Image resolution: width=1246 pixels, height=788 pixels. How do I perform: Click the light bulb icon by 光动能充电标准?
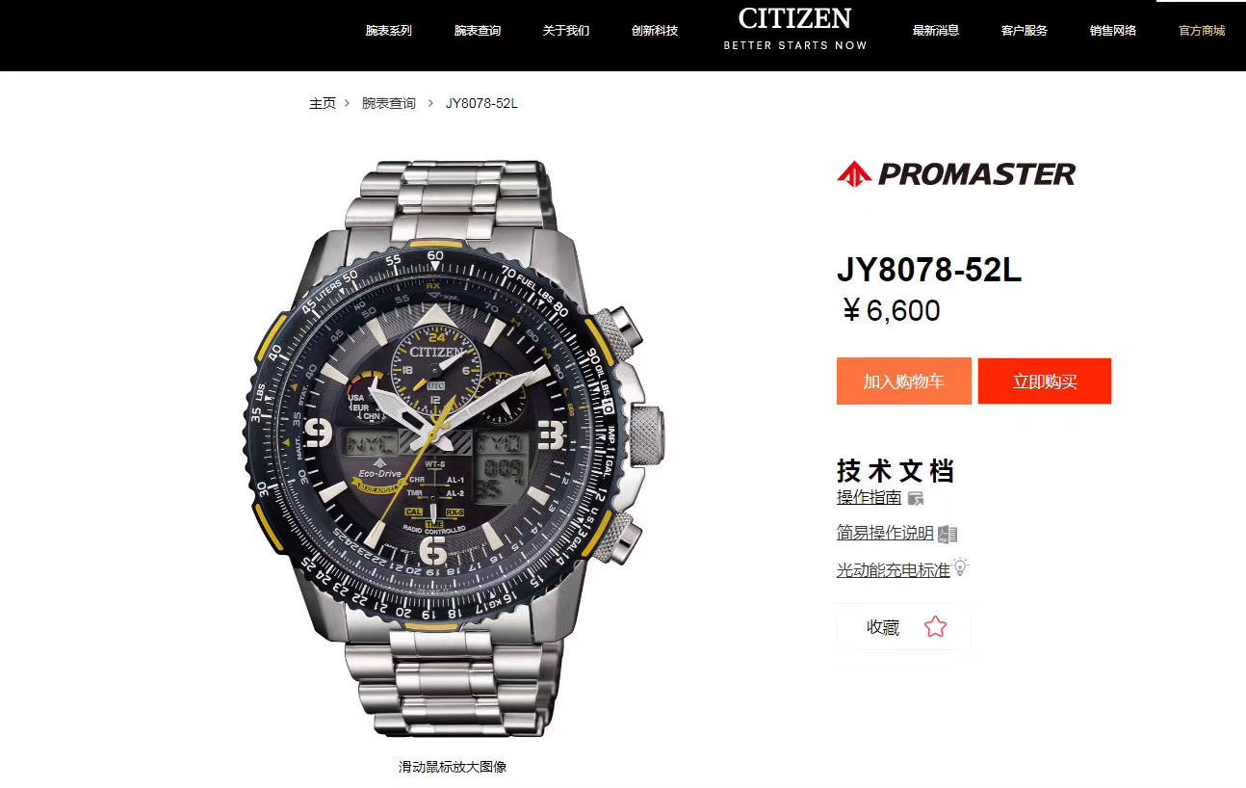(960, 567)
